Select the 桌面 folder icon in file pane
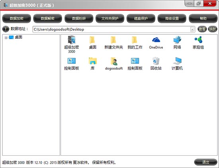The height and width of the screenshot is (168, 219). click(x=92, y=40)
